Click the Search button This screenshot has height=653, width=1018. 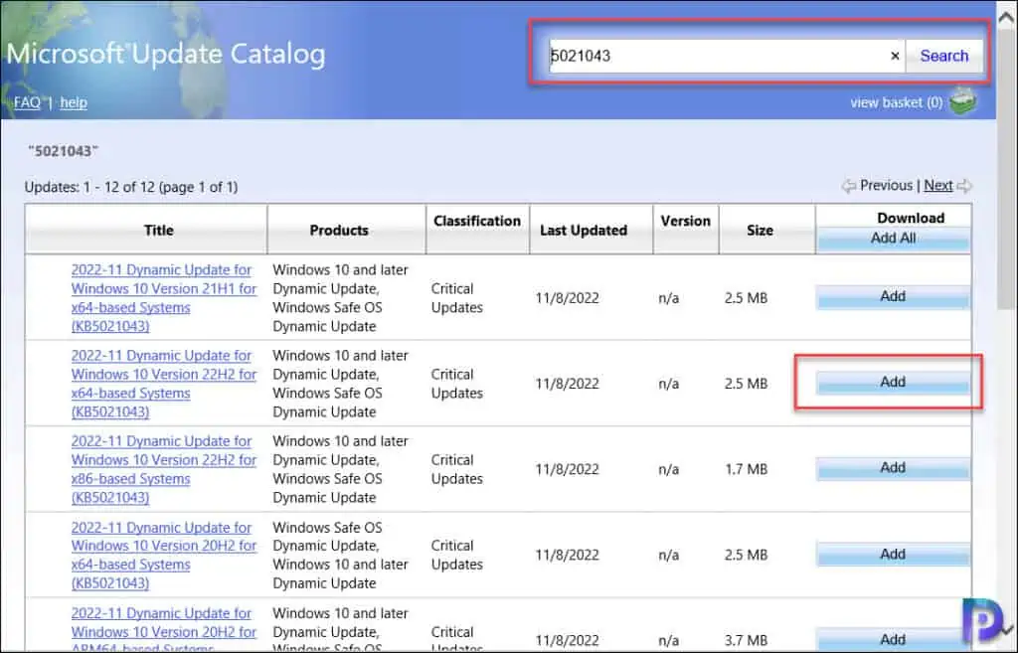944,56
